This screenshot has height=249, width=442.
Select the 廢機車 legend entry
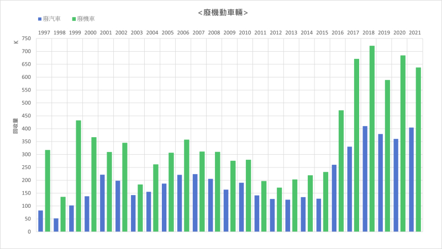[x=83, y=19]
